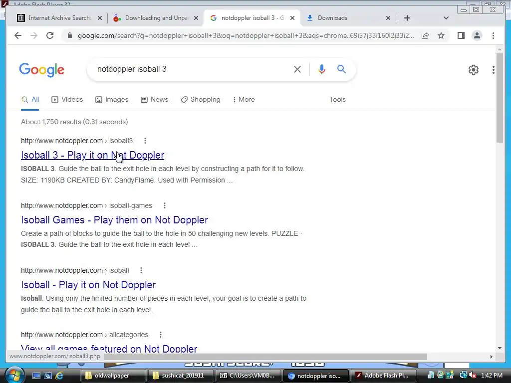Viewport: 511px width, 383px height.
Task: Select the Images results filter
Action: tap(112, 100)
